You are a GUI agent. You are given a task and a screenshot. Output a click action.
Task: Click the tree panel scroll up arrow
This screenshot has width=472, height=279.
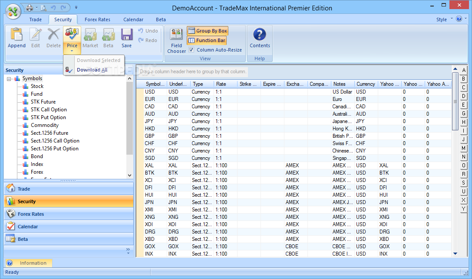pos(130,78)
